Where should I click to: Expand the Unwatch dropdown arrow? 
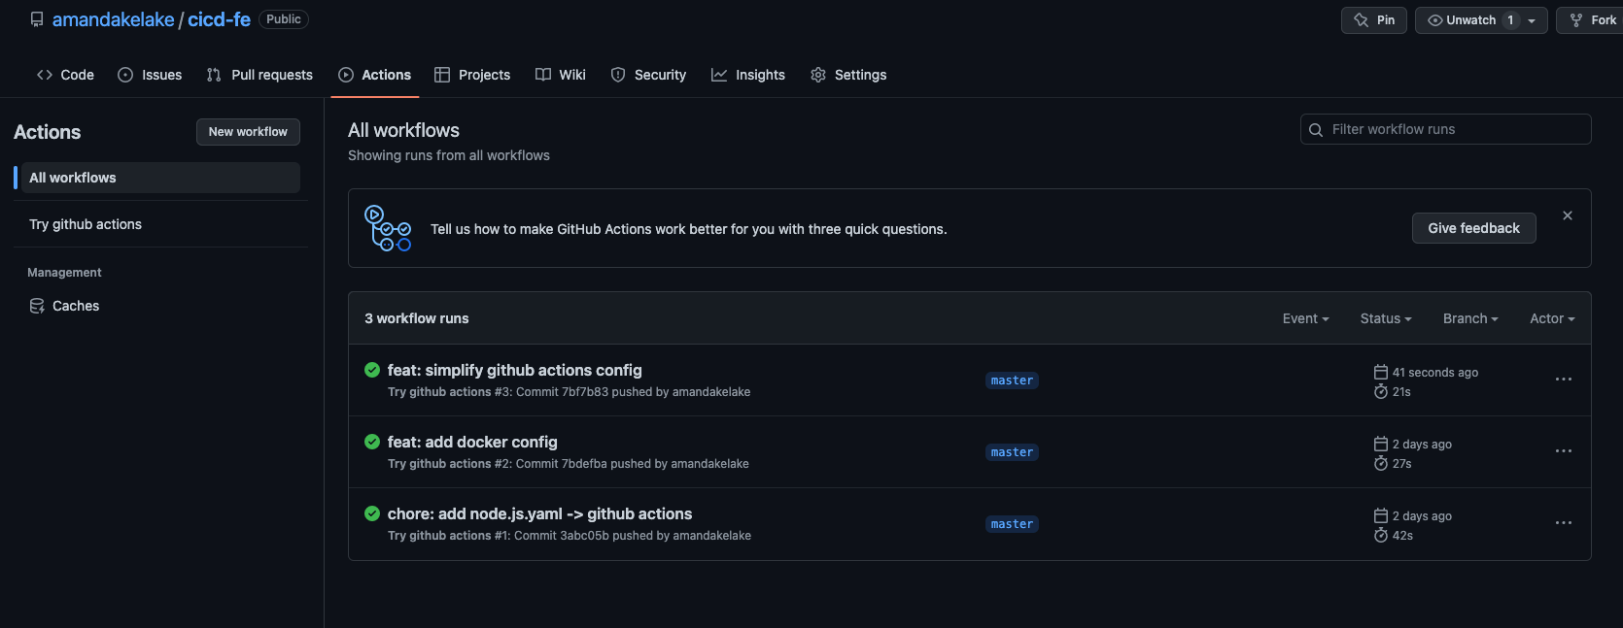(1532, 20)
